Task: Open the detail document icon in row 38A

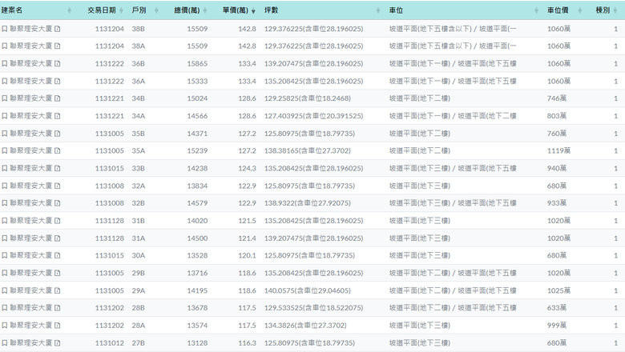Action: [x=58, y=46]
